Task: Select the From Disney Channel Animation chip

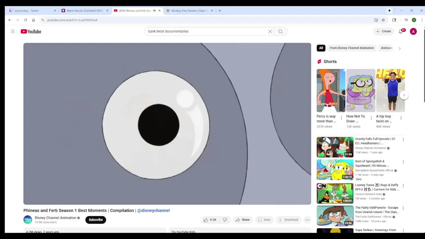Action: (x=352, y=48)
